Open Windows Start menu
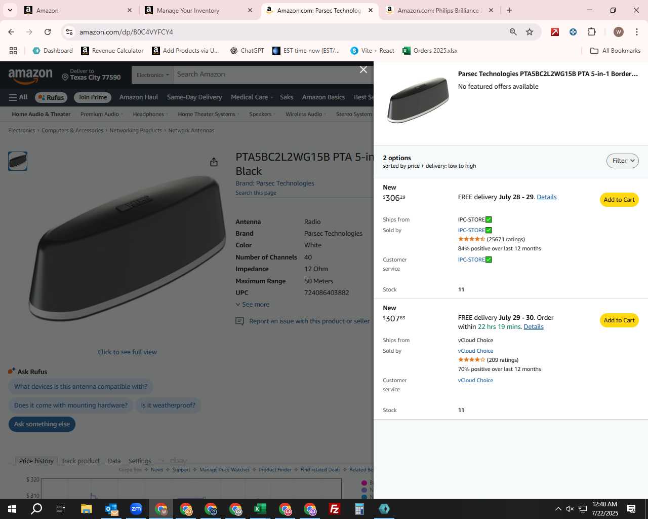 click(12, 509)
